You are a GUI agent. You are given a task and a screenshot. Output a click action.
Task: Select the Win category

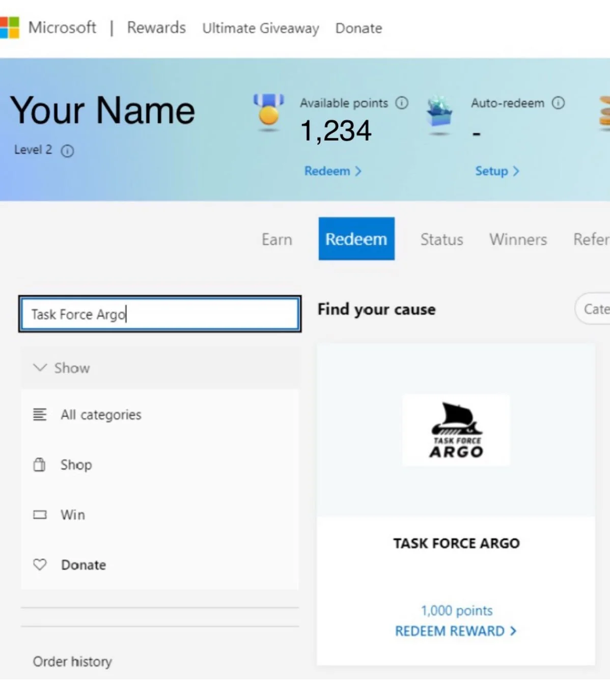click(x=73, y=515)
